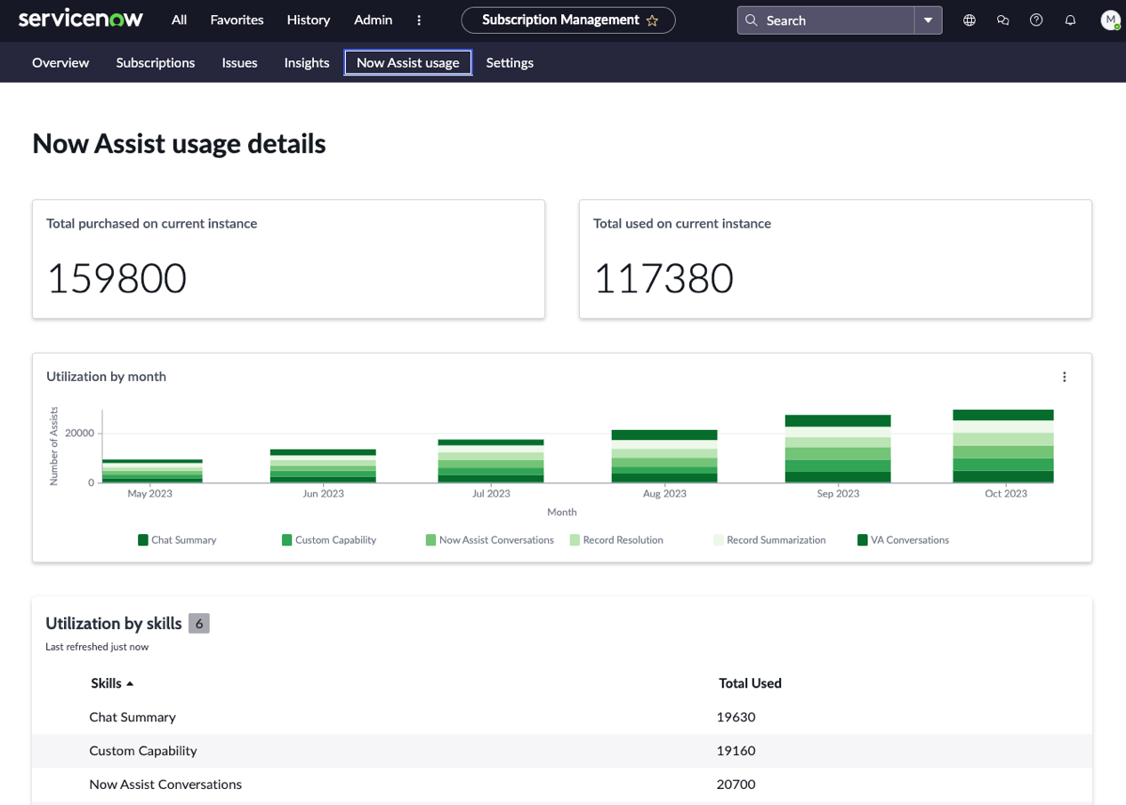Image resolution: width=1126 pixels, height=805 pixels.
Task: Sort by the Total Used column header
Action: pyautogui.click(x=750, y=683)
